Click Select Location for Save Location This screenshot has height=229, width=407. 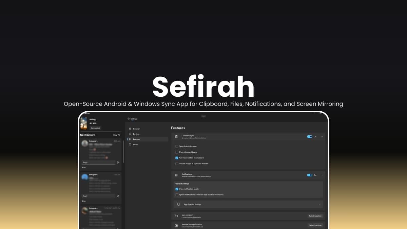(x=315, y=216)
